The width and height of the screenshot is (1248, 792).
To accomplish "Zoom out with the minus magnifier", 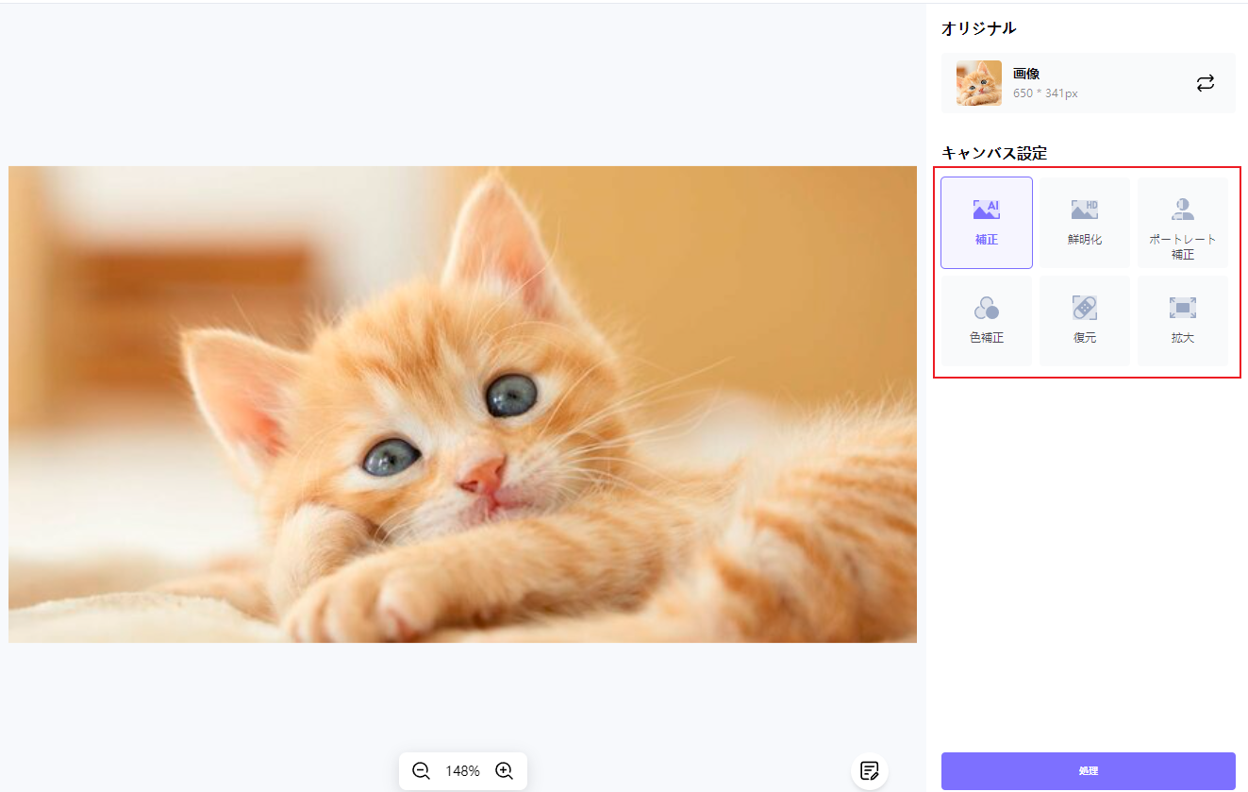I will pyautogui.click(x=421, y=771).
